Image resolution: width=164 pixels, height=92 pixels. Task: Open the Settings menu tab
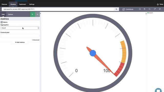point(32,4)
